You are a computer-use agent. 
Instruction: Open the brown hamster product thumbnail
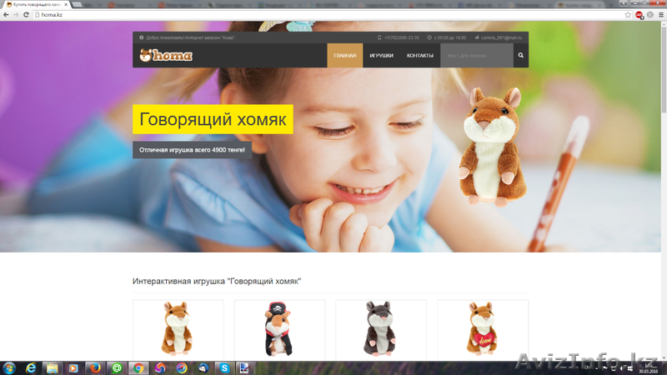pos(178,328)
